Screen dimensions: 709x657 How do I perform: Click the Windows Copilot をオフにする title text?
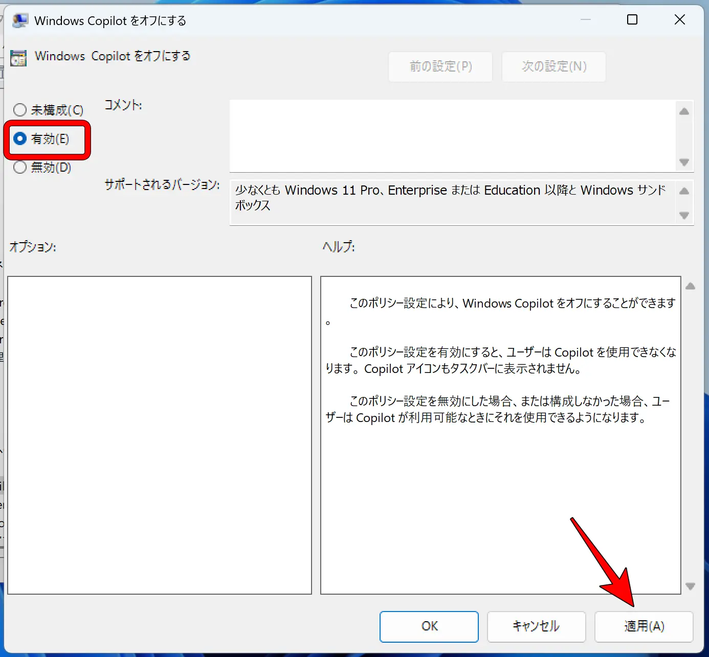pos(110,20)
